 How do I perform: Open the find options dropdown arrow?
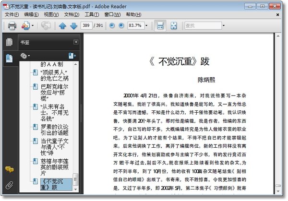(x=224, y=25)
